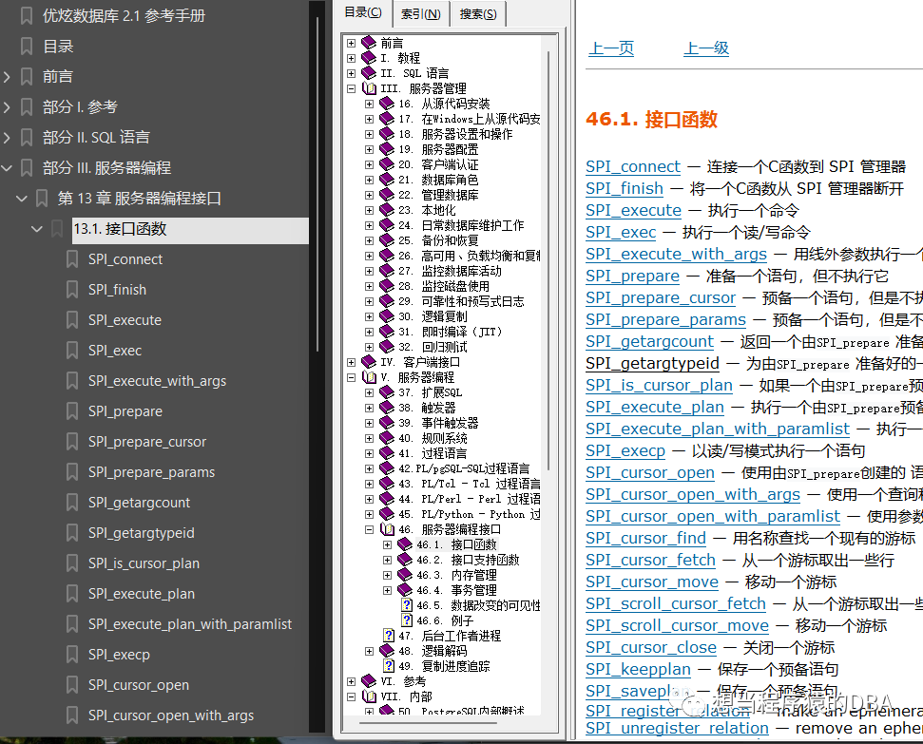Screen dimensions: 923x744
Task: Open 优炫数据库 2.1 参考手册 bookmark
Action: point(124,16)
